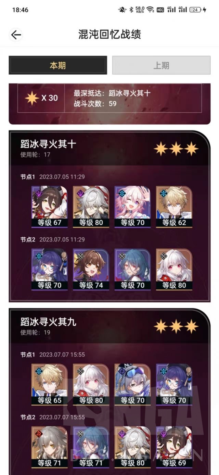The image size is (219, 475).
Task: Open level 67 character in 其十 node 1
Action: (50, 207)
